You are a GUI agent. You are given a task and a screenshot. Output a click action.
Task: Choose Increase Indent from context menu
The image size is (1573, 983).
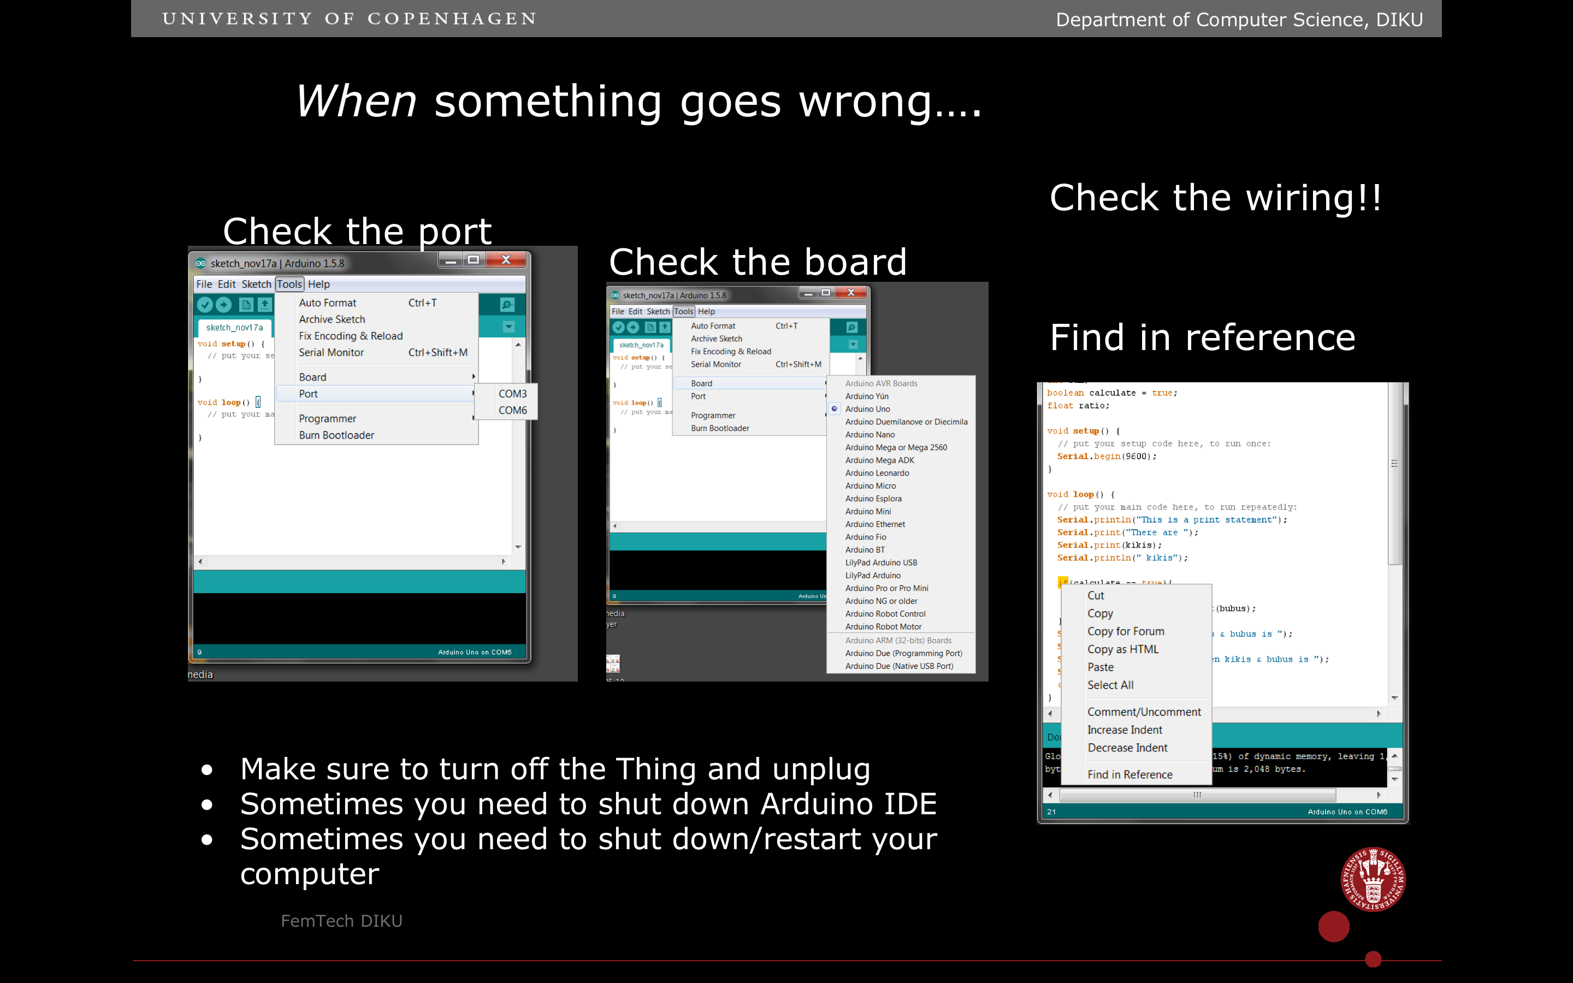[1136, 730]
